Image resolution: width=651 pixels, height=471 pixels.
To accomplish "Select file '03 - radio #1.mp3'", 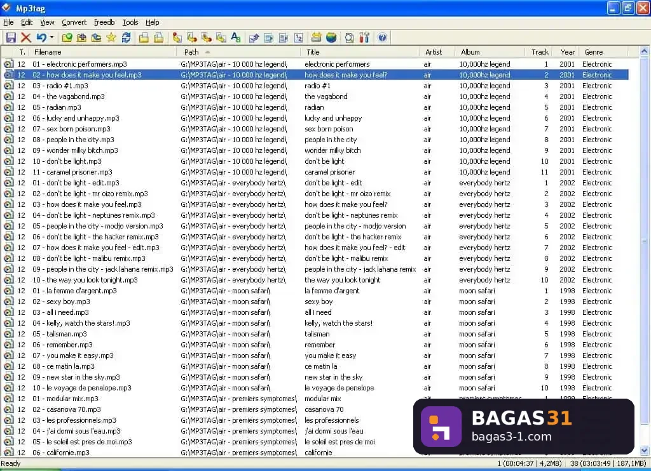I will pyautogui.click(x=60, y=86).
